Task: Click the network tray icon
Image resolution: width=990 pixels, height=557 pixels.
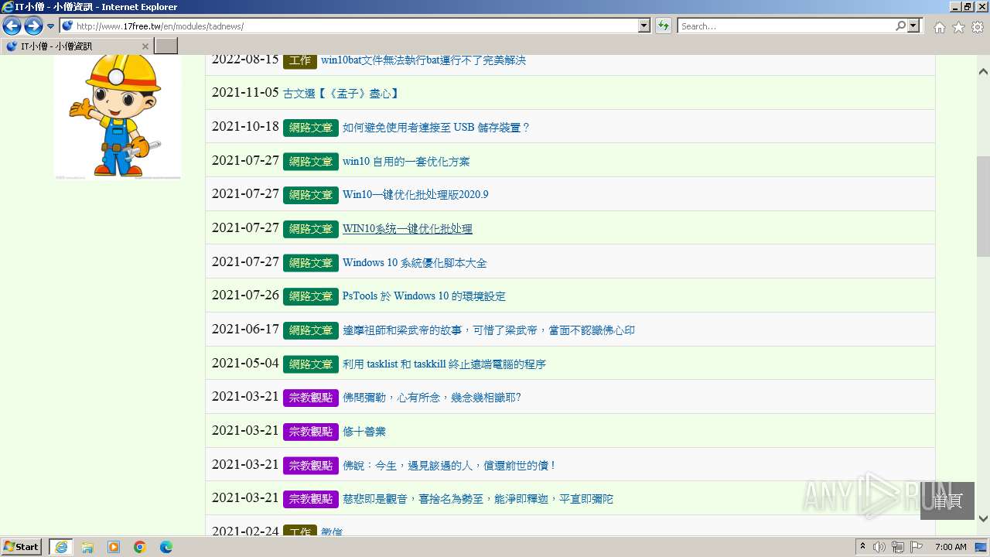Action: click(898, 547)
